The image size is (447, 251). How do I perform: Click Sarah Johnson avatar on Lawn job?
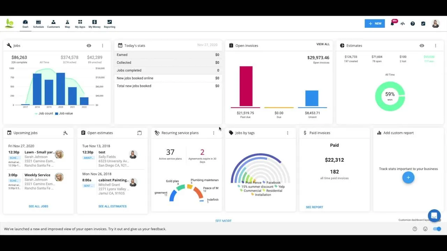coord(59,154)
